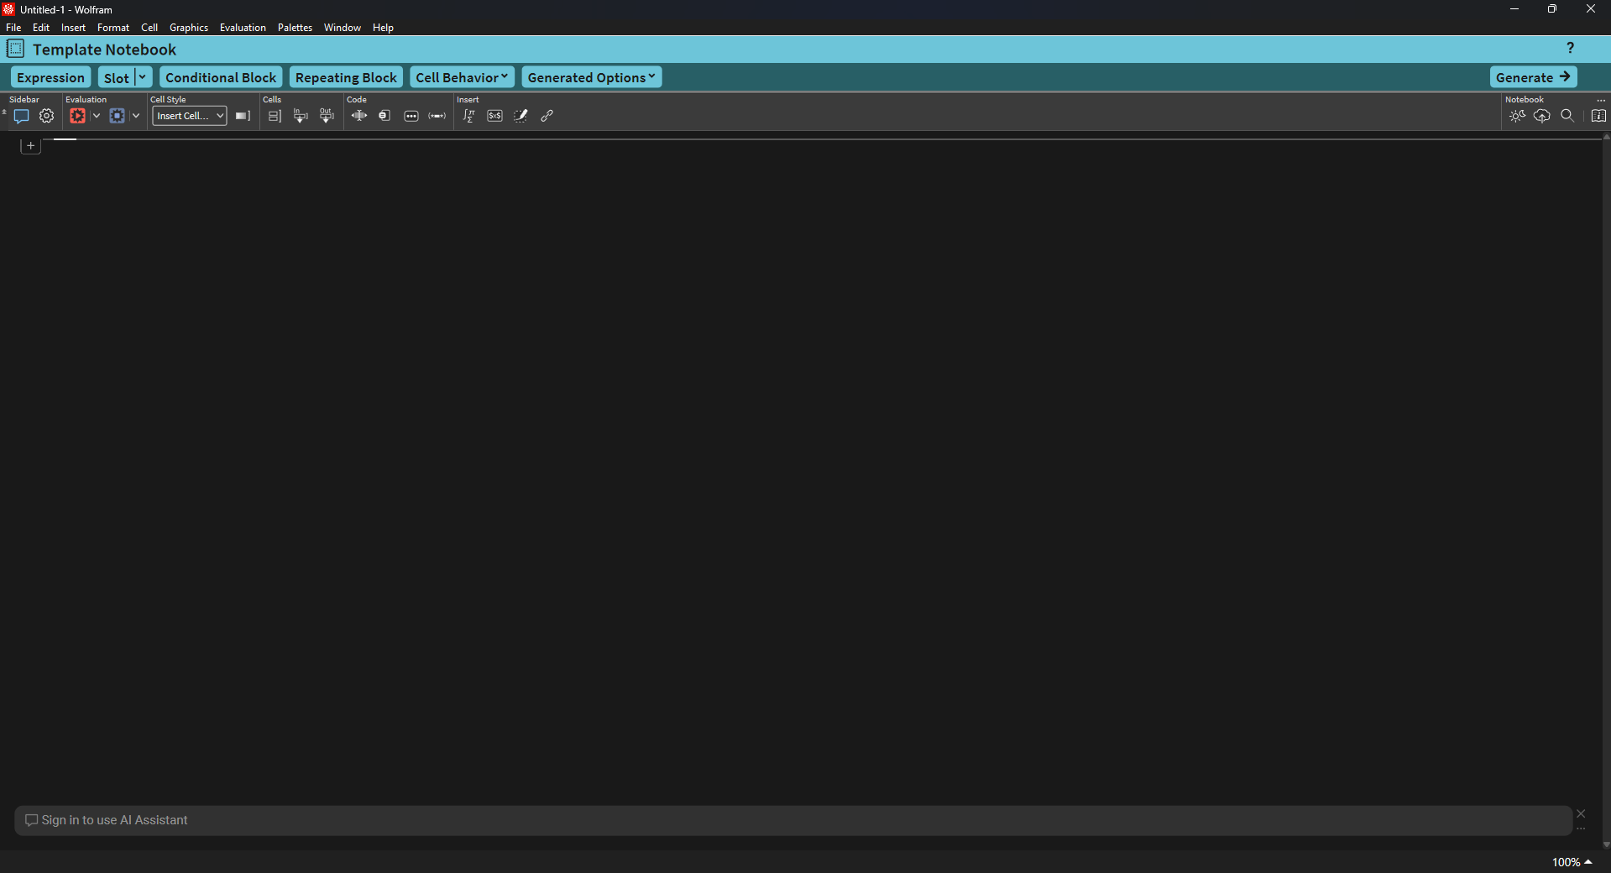The height and width of the screenshot is (873, 1611).
Task: Click the Slot button
Action: tap(116, 77)
